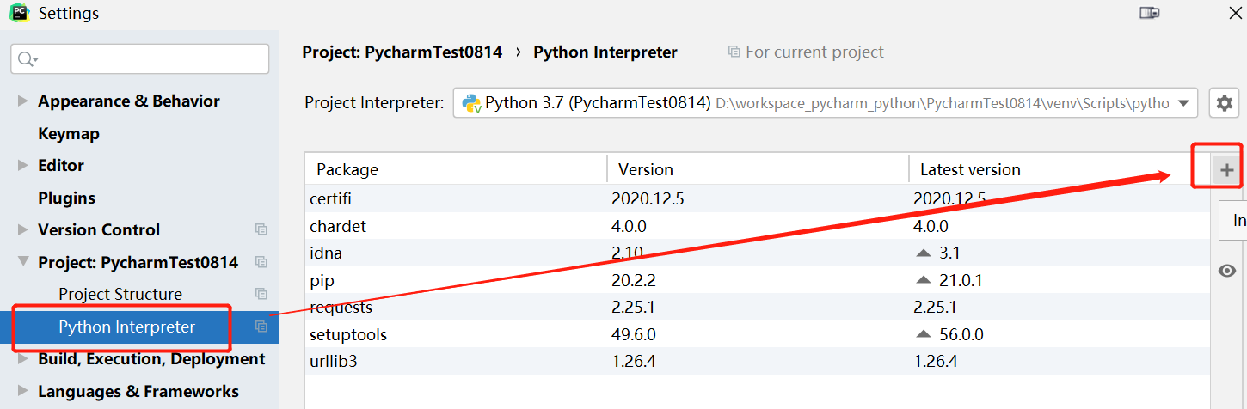Click the setuptools version 49.6.0 cell

click(x=634, y=334)
